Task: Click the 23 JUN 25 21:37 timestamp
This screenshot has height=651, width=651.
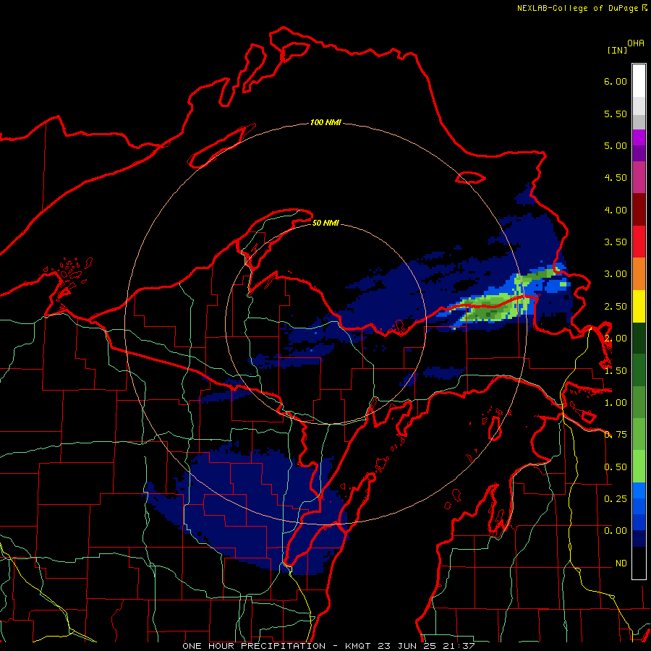Action: (426, 646)
